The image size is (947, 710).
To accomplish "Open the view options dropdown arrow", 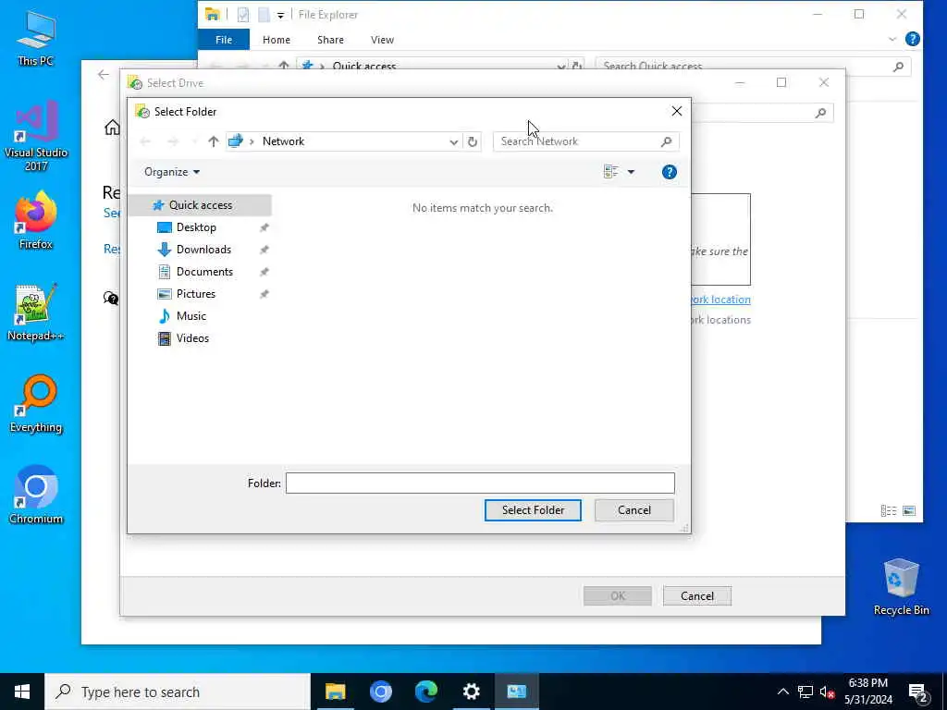I will coord(631,172).
